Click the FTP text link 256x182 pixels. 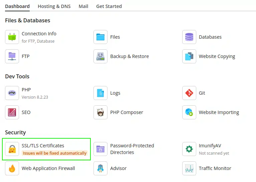click(x=26, y=56)
